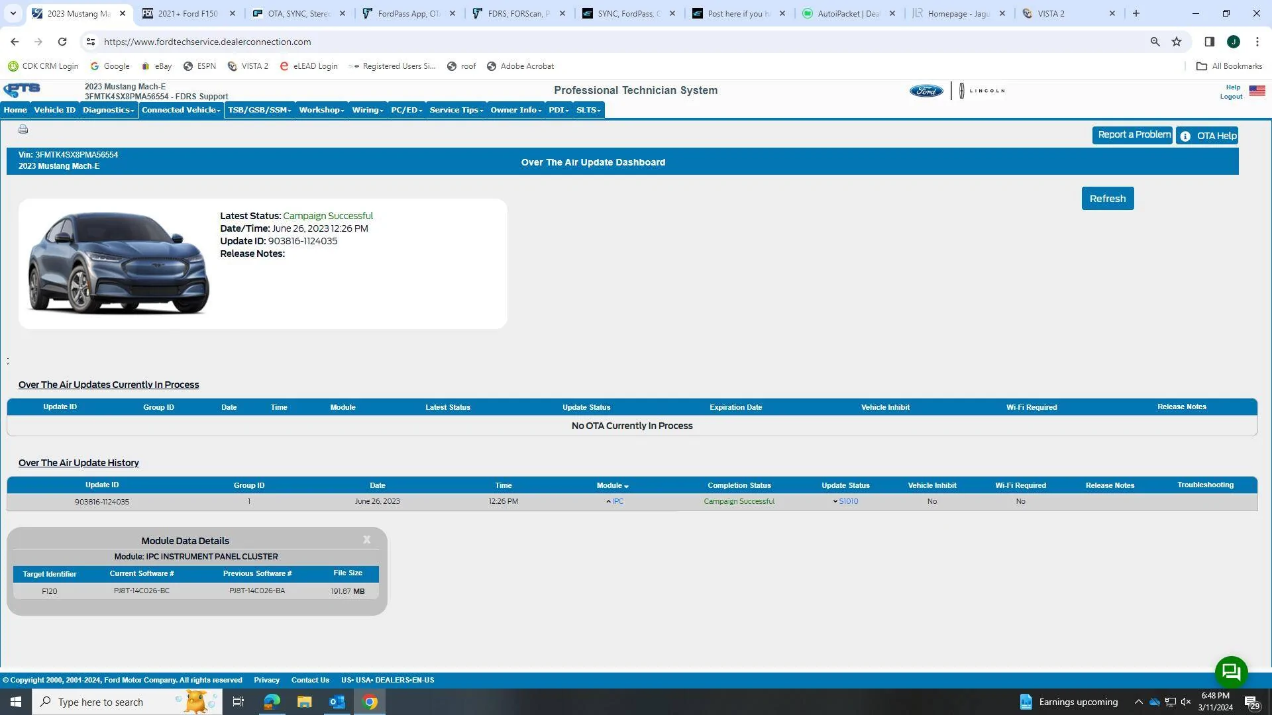Click the volume muted tray icon
The height and width of the screenshot is (715, 1272).
pos(1186,702)
